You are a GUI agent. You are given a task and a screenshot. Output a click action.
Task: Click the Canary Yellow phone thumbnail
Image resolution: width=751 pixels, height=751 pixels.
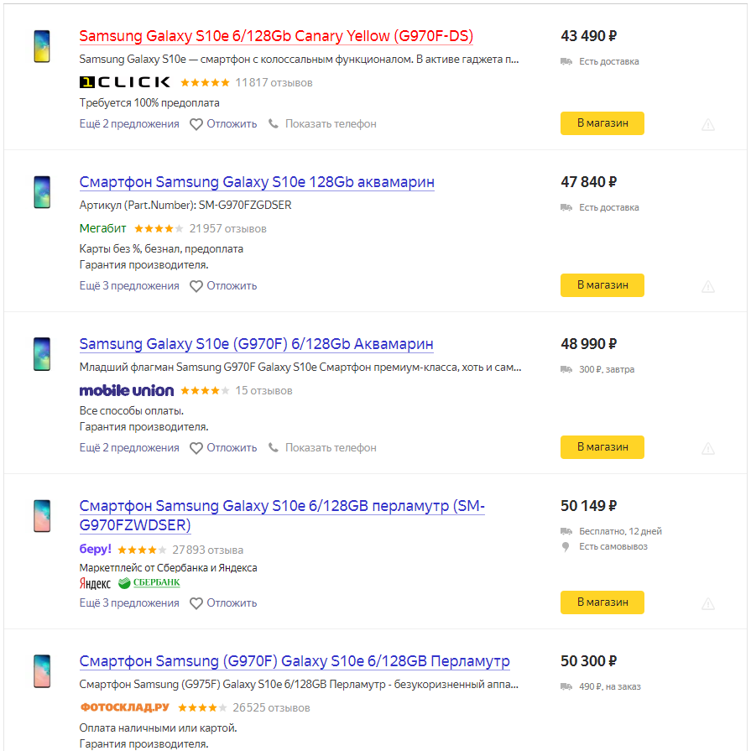[x=42, y=44]
